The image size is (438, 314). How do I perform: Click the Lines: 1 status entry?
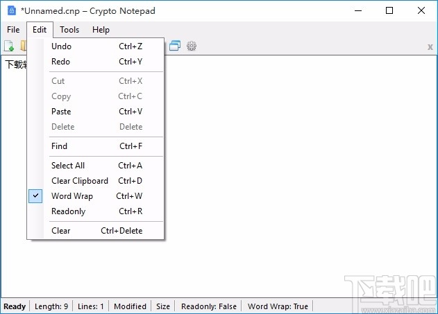90,306
